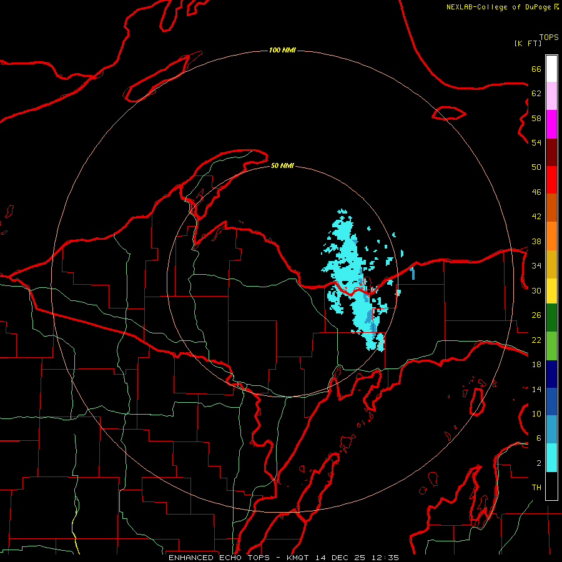Click the legend value 26
Viewport: 562px width, 562px height.
536,315
